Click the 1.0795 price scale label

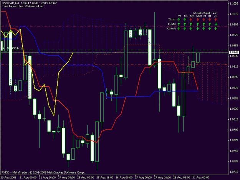234,130
